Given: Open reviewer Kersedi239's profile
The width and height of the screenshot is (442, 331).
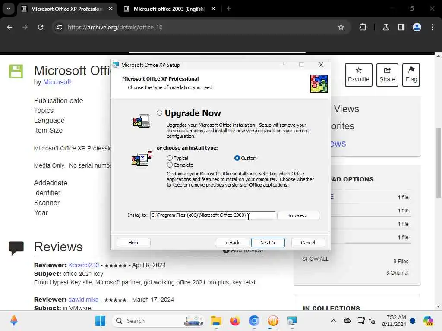Looking at the screenshot, I should pyautogui.click(x=84, y=265).
